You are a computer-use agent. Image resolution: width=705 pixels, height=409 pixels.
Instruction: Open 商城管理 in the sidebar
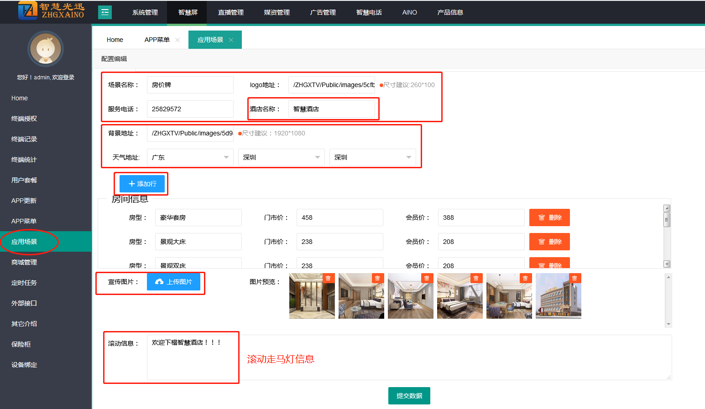click(24, 262)
